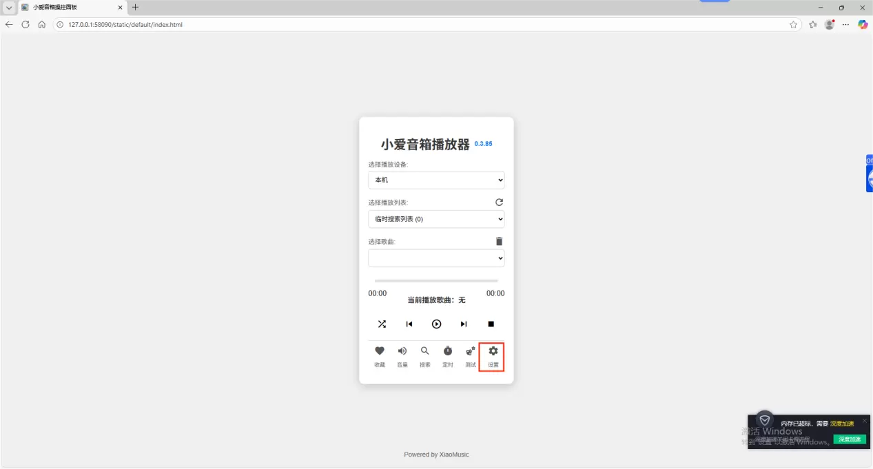
Task: Select the 小爱音箱操控面板 browser tab
Action: click(69, 7)
